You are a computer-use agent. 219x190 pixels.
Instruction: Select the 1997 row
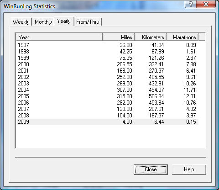point(108,45)
